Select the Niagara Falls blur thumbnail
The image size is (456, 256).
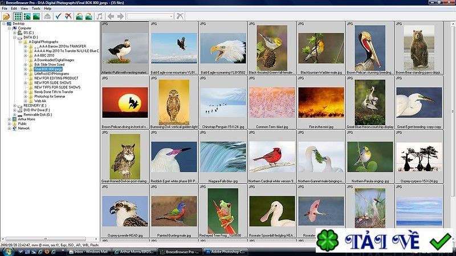click(223, 156)
